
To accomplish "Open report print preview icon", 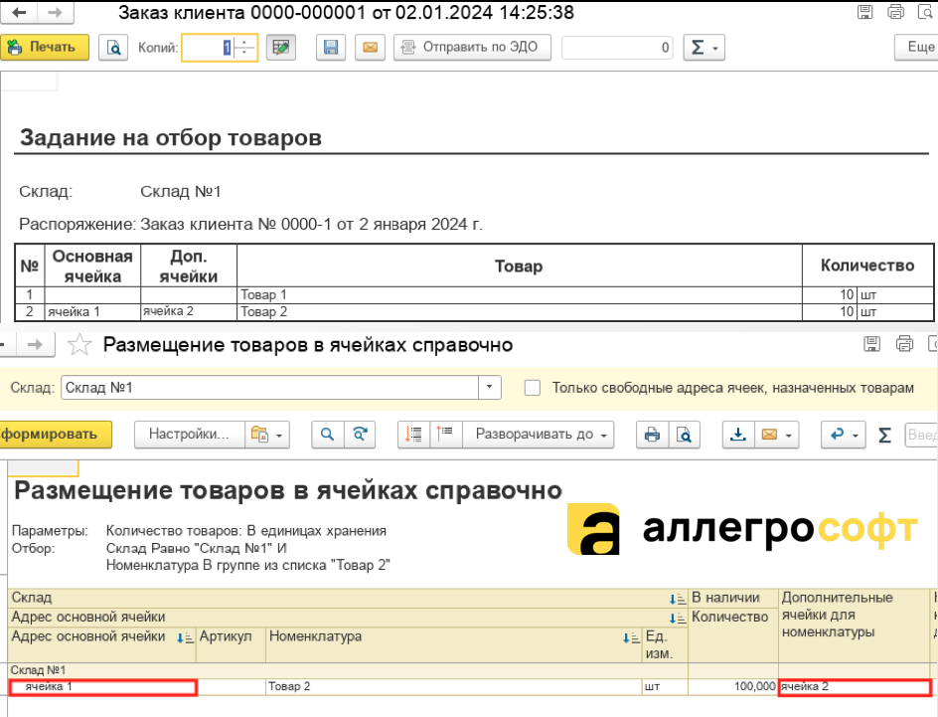I will click(x=684, y=435).
